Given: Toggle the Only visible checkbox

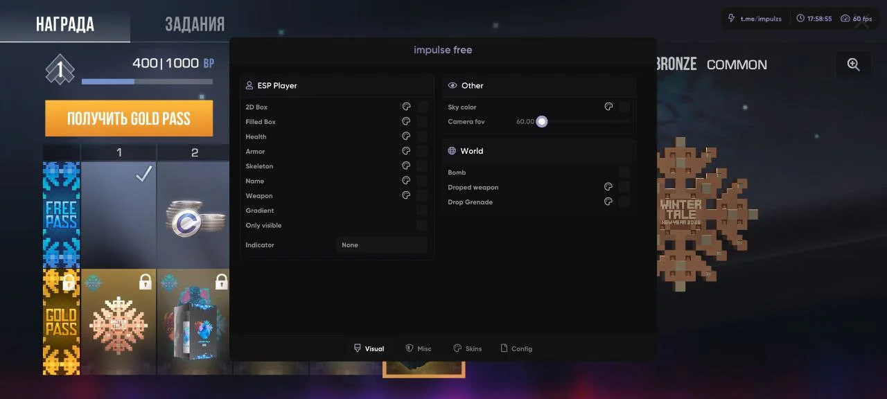Looking at the screenshot, I should coord(422,225).
